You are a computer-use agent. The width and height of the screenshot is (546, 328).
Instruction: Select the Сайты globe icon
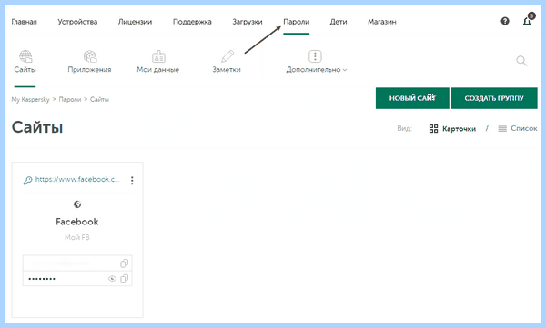[x=25, y=56]
